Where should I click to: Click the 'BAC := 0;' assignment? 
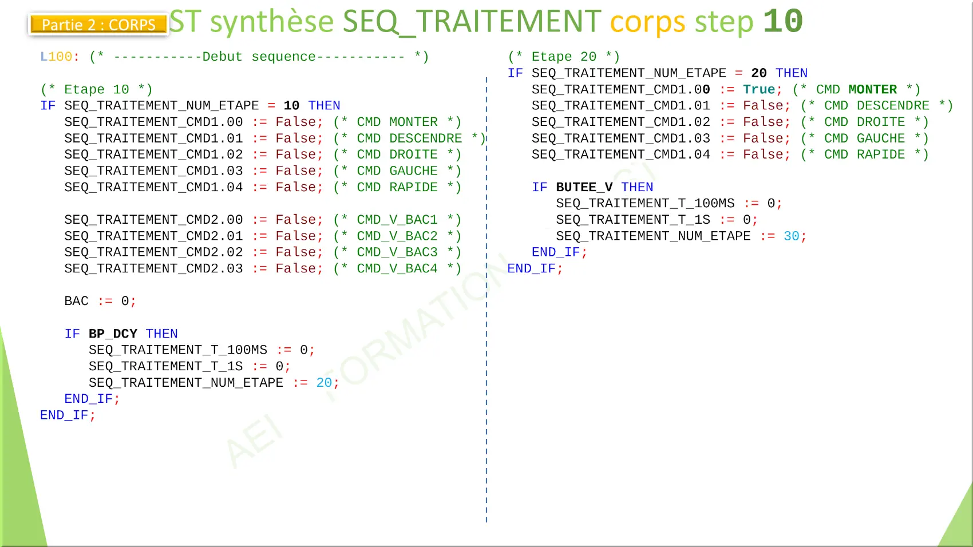[100, 302]
